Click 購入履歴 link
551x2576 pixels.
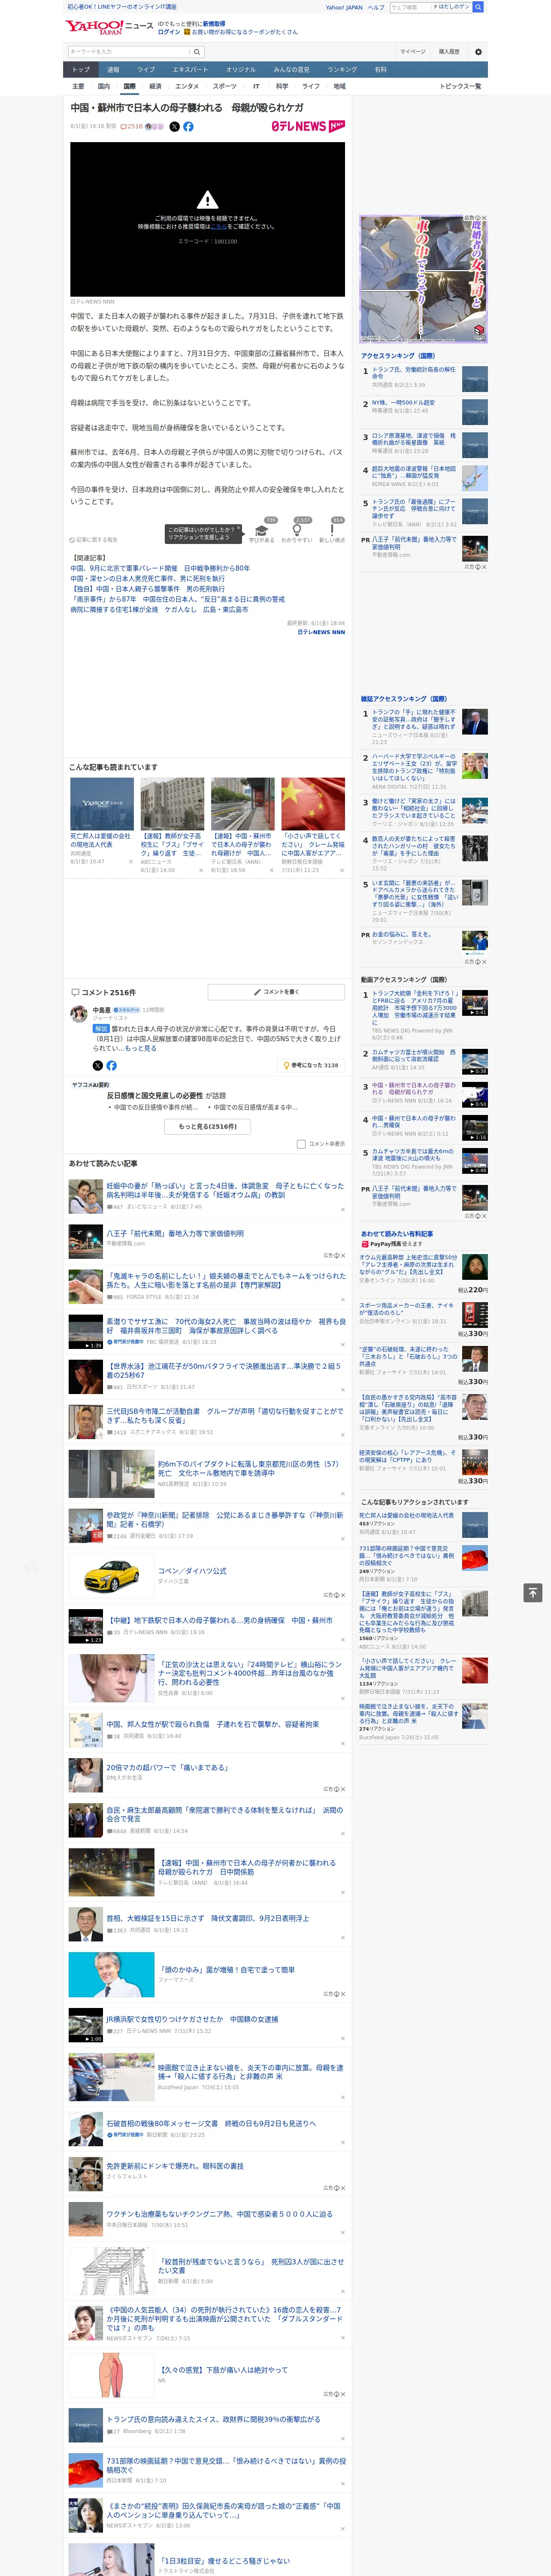tap(449, 52)
